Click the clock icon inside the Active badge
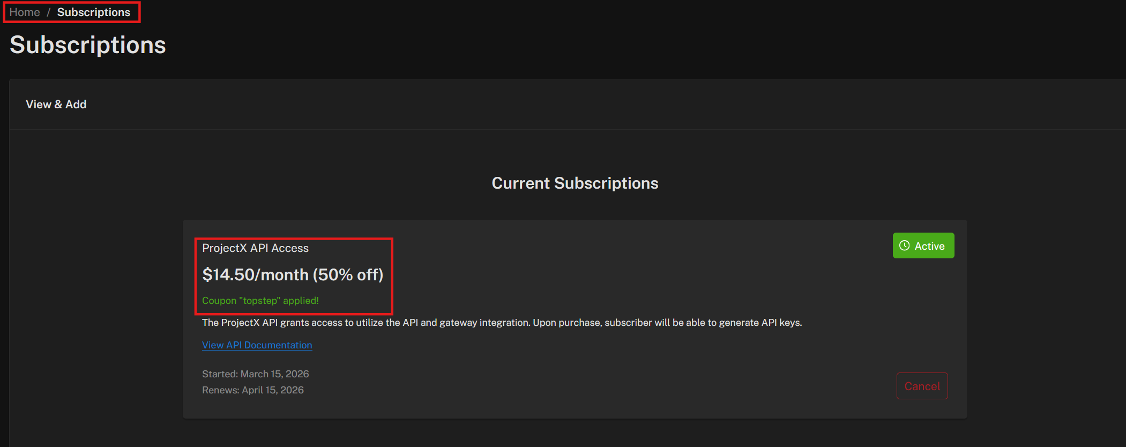 coord(905,245)
